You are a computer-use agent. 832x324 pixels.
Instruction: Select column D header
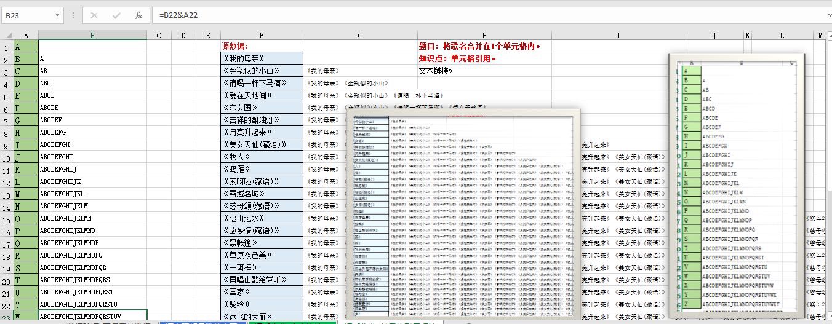[x=183, y=35]
